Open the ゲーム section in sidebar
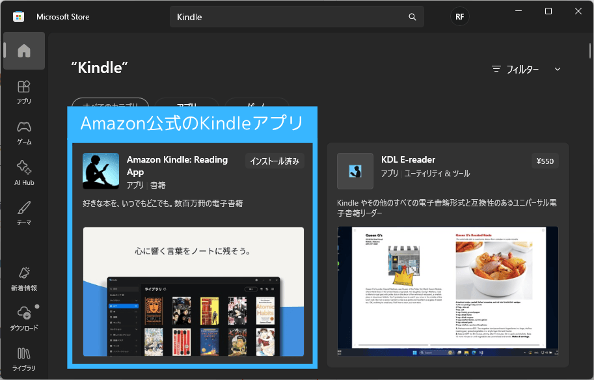 24,133
